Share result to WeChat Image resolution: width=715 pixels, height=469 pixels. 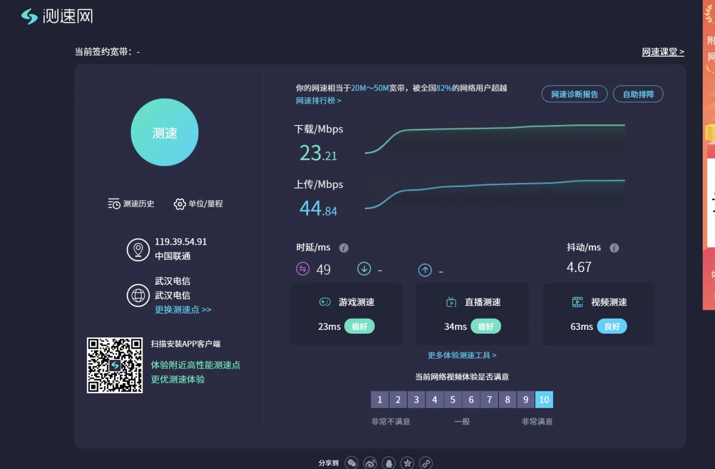(x=351, y=463)
